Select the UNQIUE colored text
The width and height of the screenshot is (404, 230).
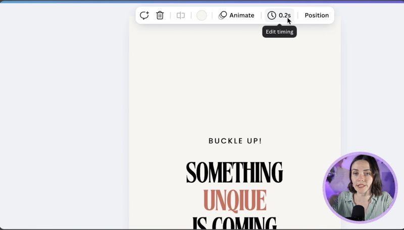coord(235,200)
